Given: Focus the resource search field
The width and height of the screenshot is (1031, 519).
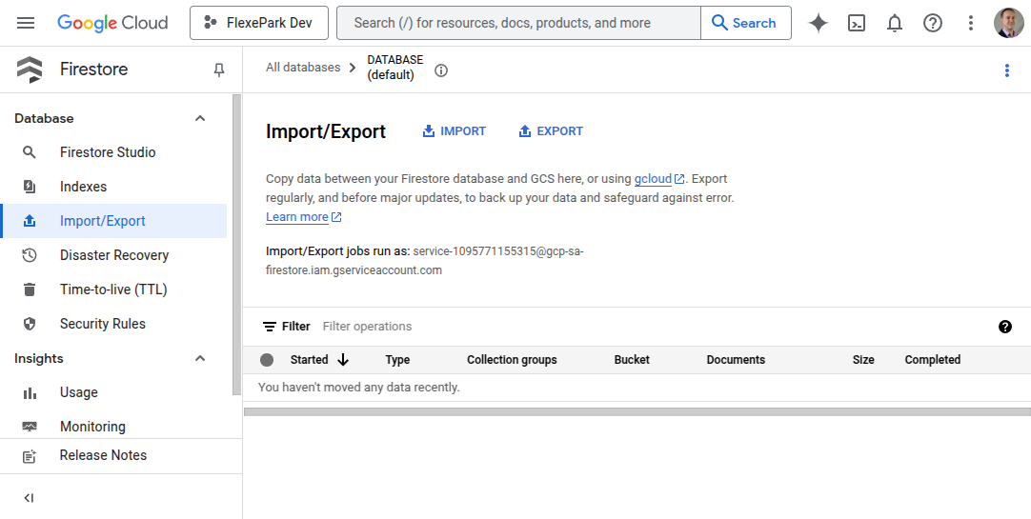Looking at the screenshot, I should pos(518,23).
